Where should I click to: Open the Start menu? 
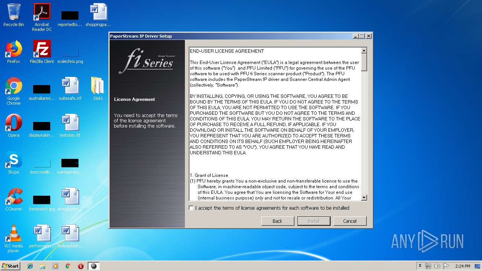(x=10, y=266)
